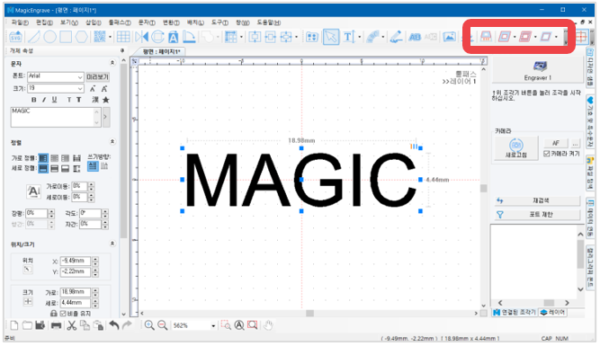
Task: Open the 보기 menu
Action: [69, 22]
